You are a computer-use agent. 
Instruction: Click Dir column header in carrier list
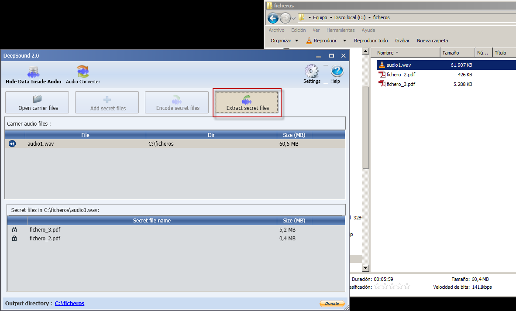(x=211, y=135)
